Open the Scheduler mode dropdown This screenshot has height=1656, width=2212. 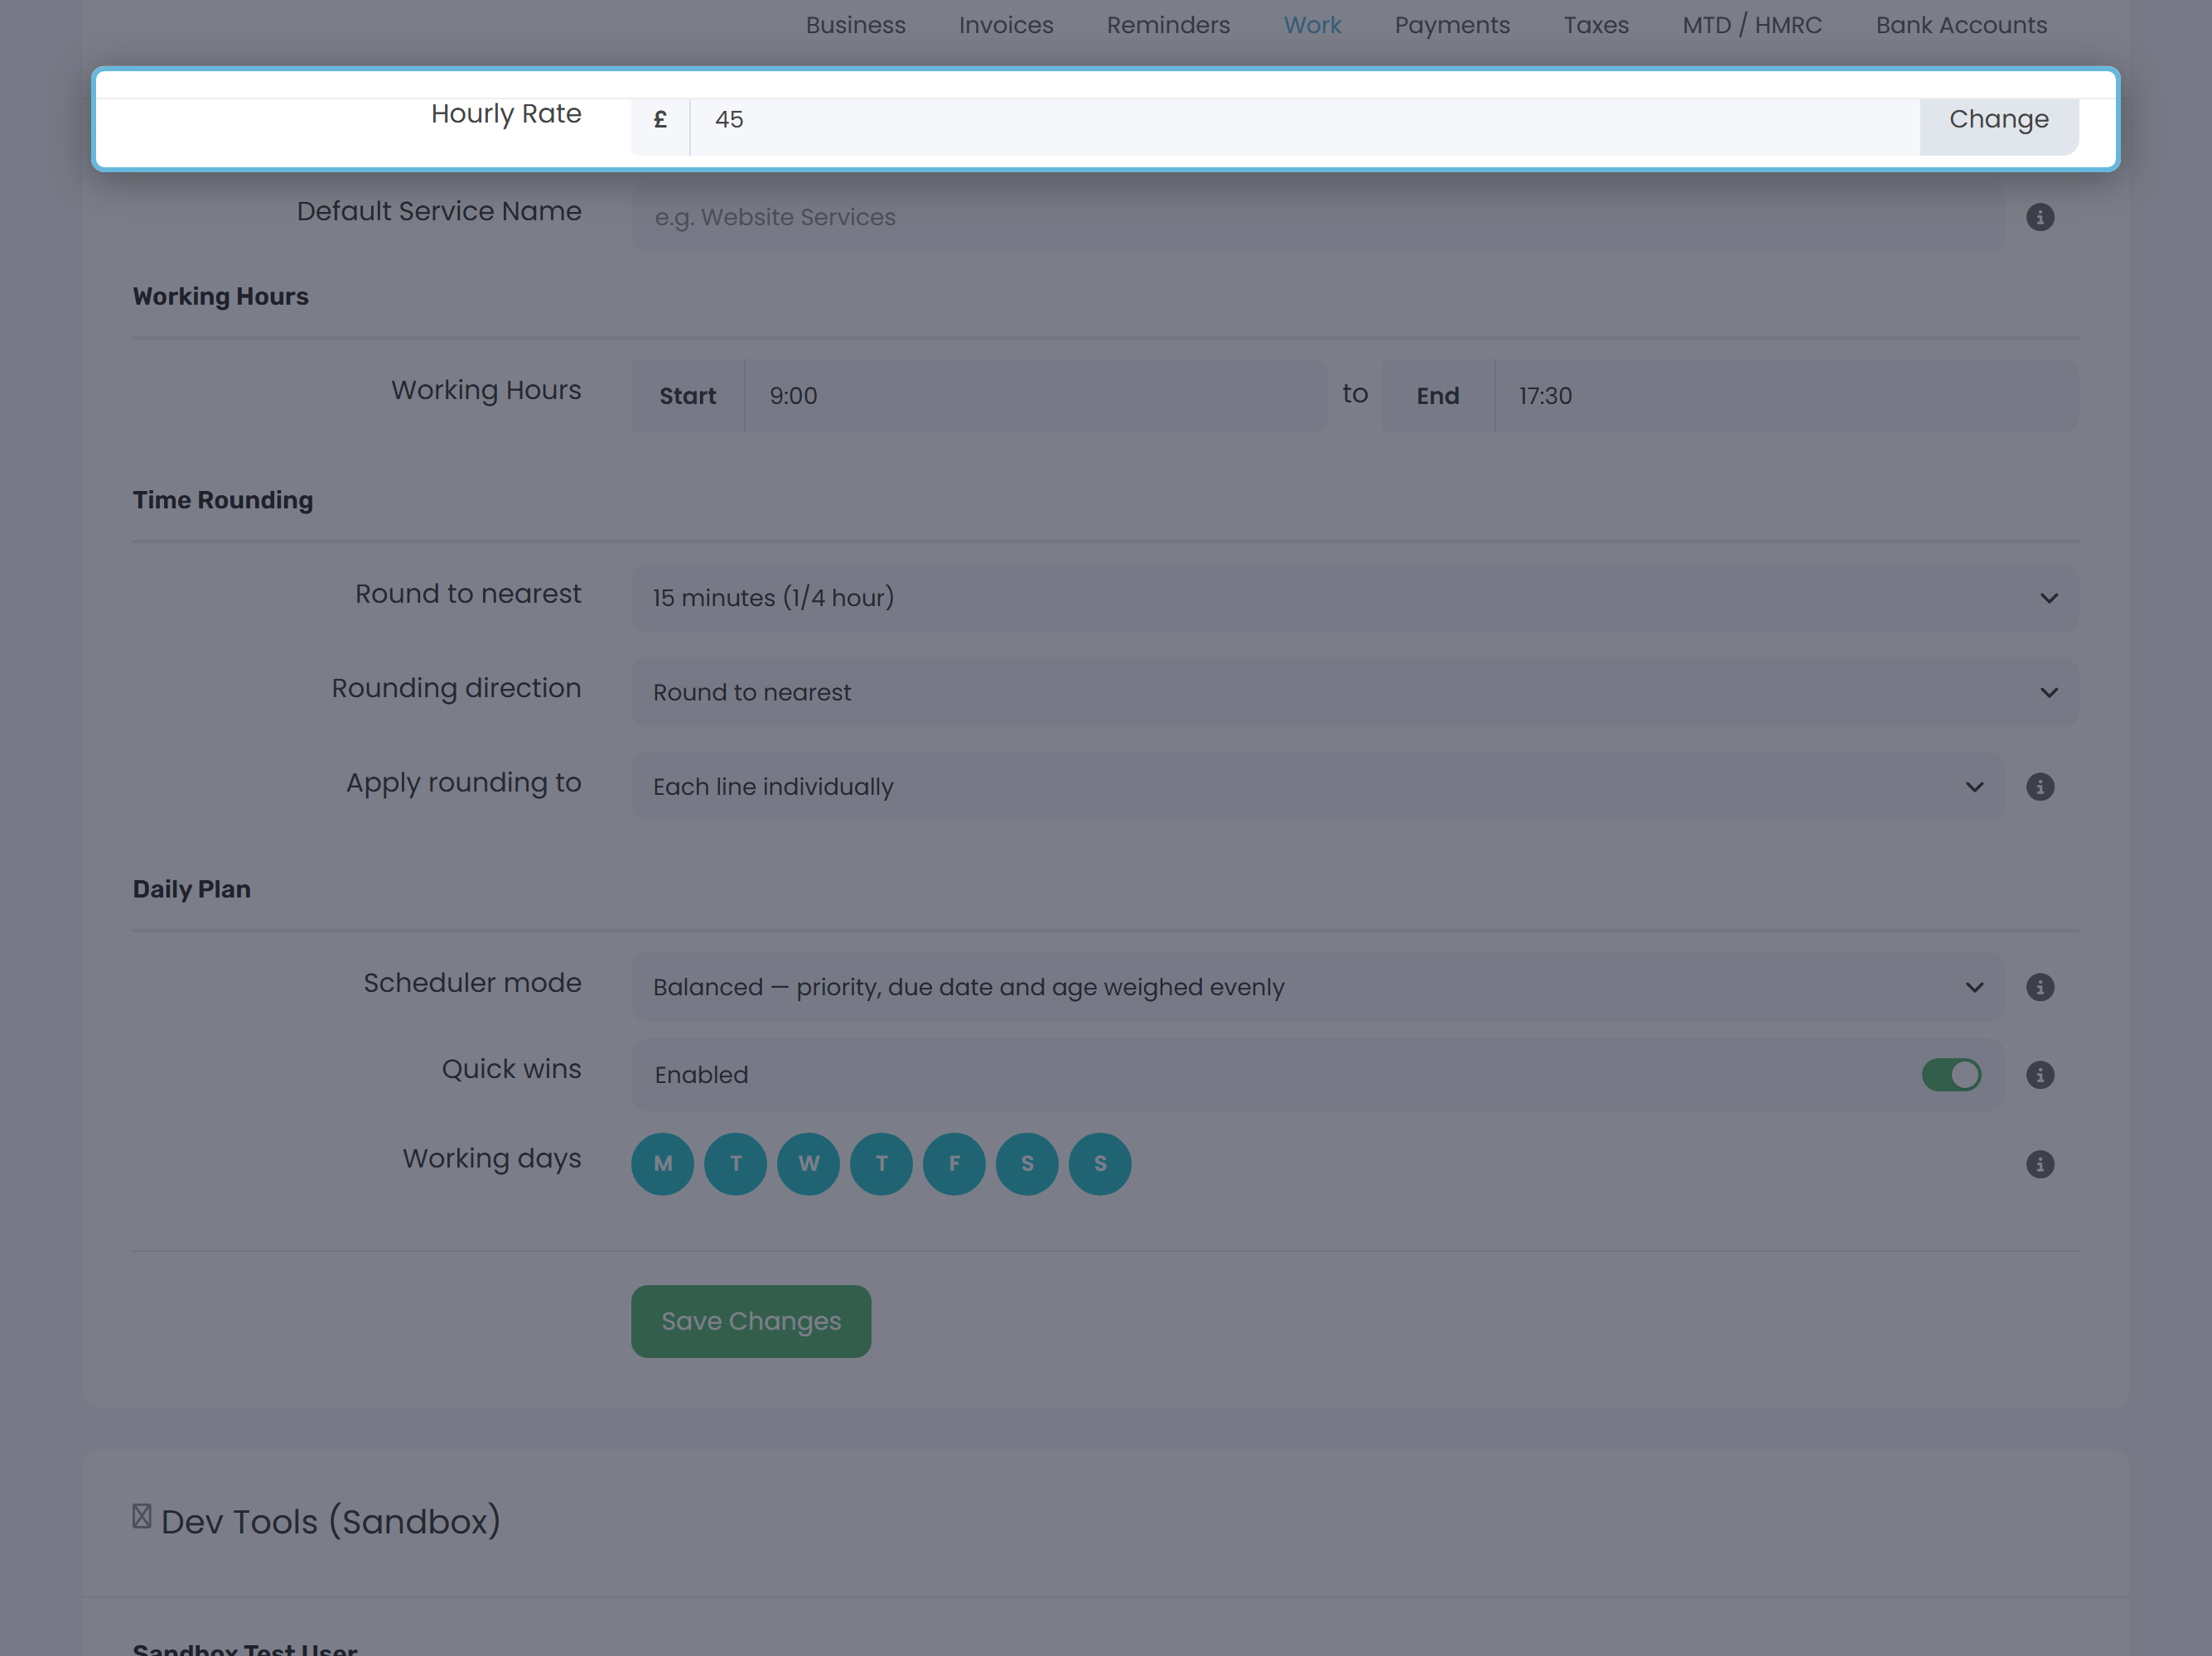click(x=1317, y=988)
